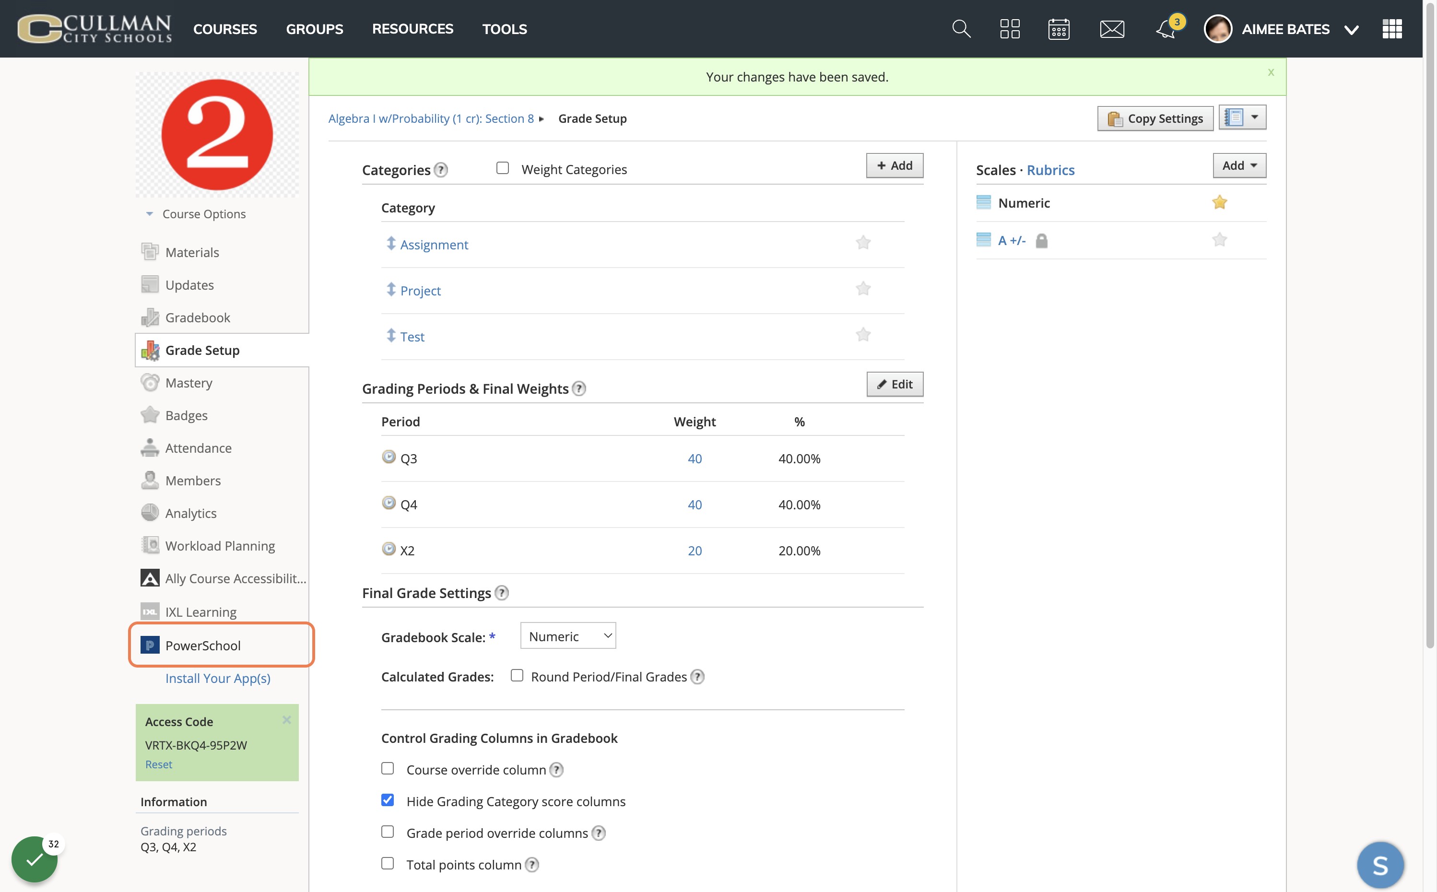Enable the Weight Categories checkbox

tap(502, 168)
